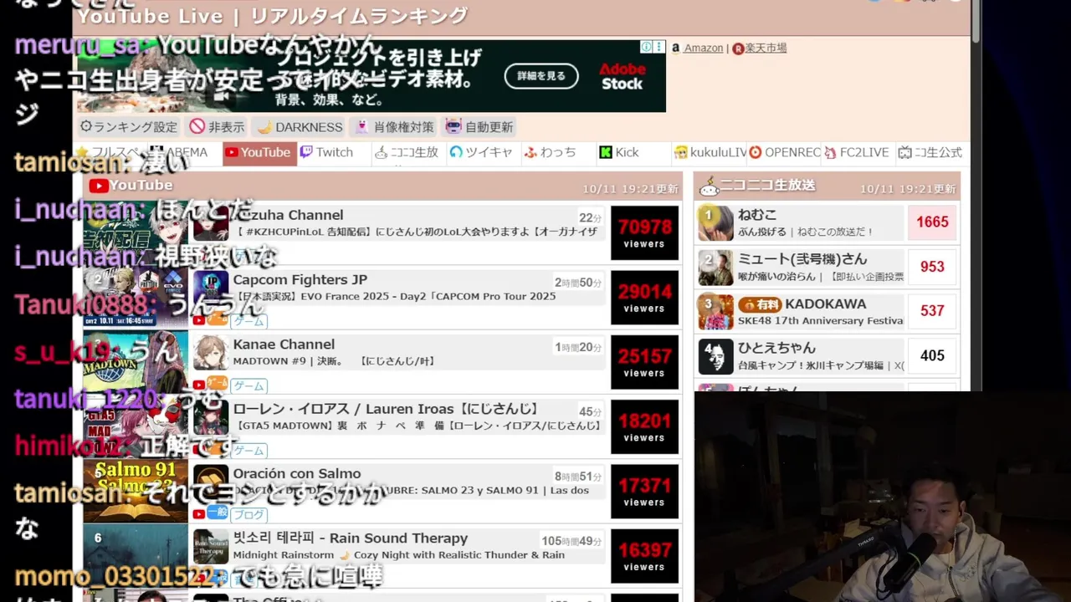The image size is (1071, 602).
Task: Click the 25157 viewers count box
Action: pyautogui.click(x=644, y=362)
